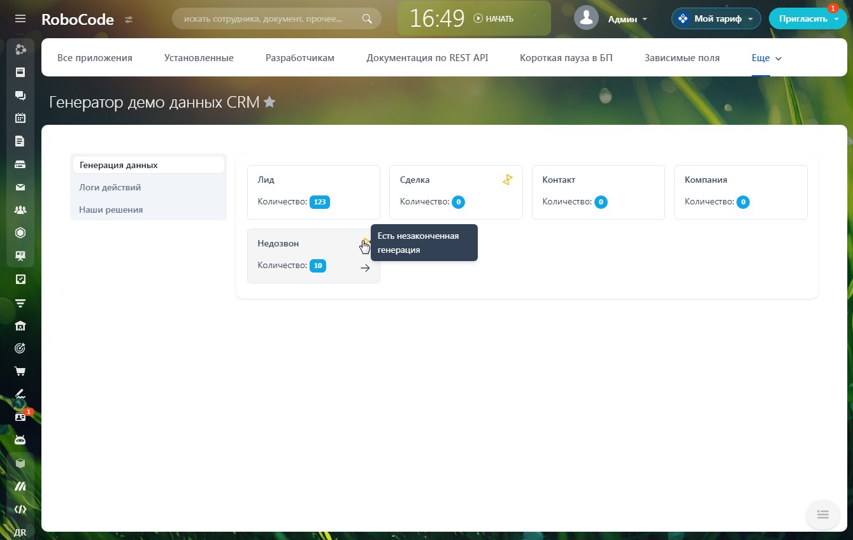Open the calendar icon in sidebar

pos(20,118)
